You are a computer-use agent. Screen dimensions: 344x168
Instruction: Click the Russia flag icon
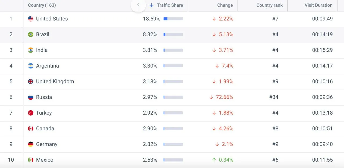(x=31, y=97)
